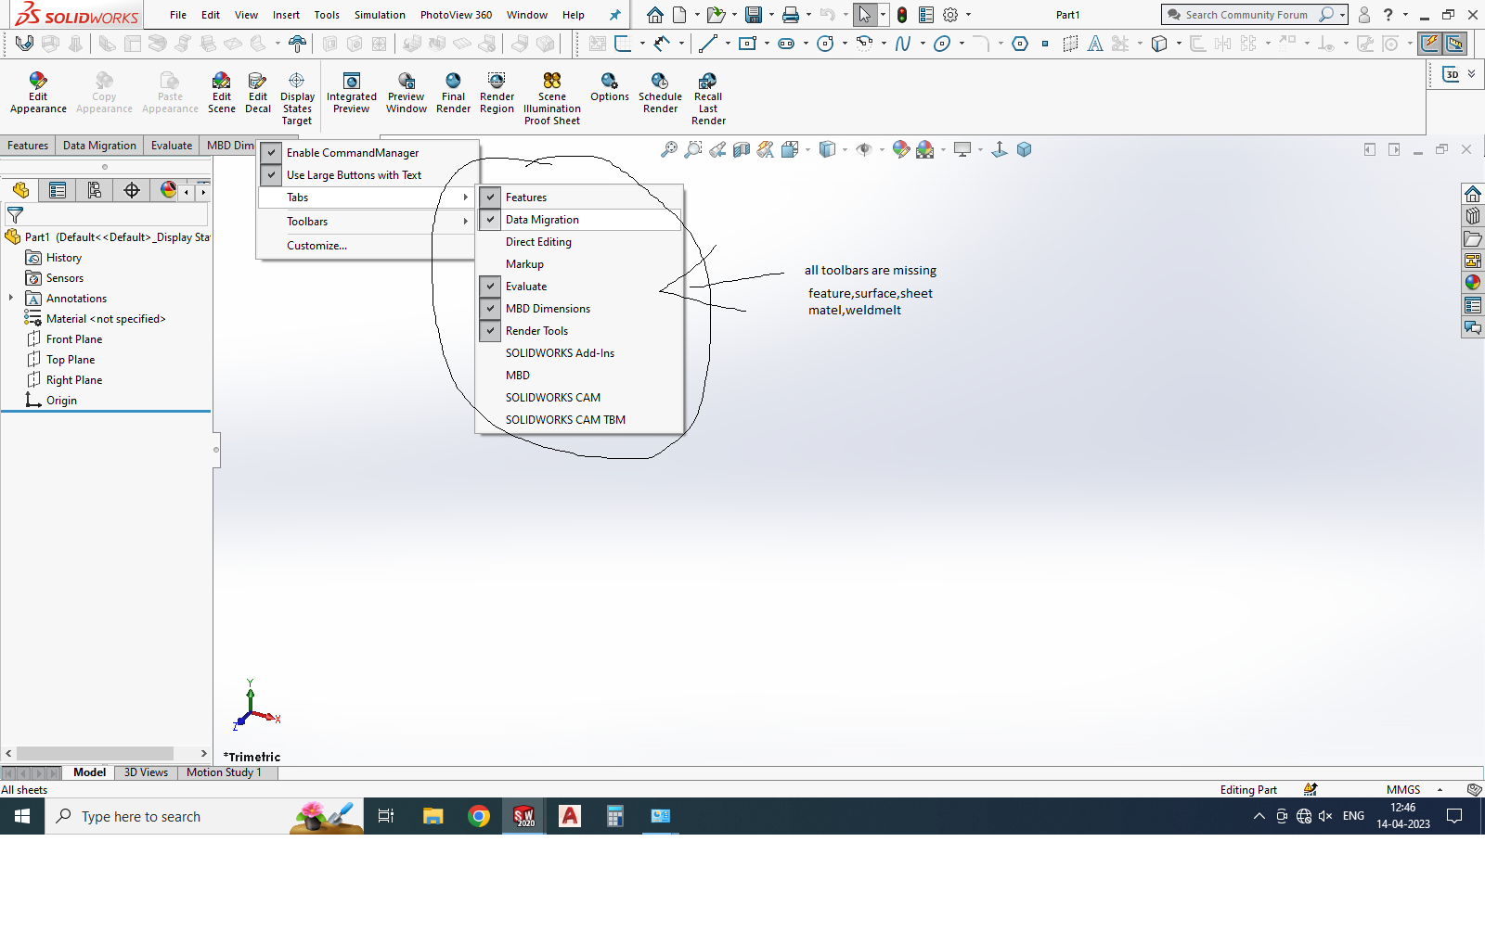This screenshot has width=1485, height=931.
Task: Open the Search Community Forum dropdown arrow
Action: [1342, 15]
